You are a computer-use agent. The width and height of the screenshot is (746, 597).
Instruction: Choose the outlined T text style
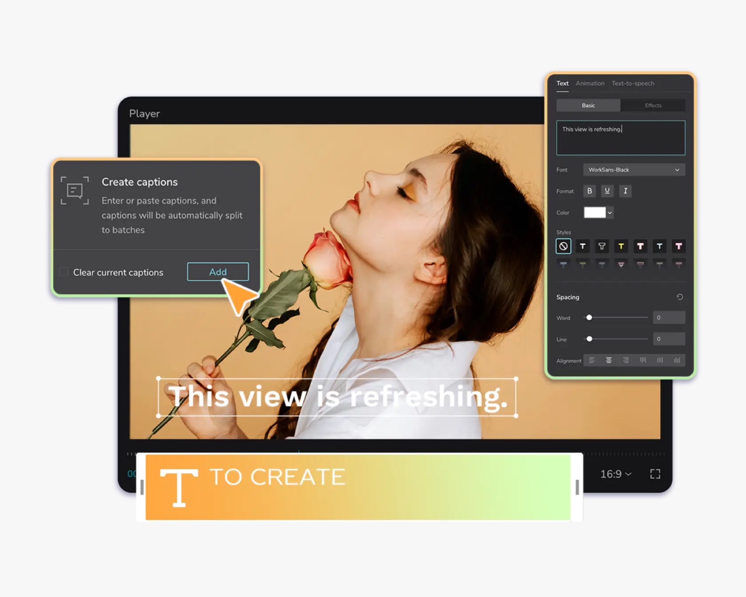pos(601,246)
